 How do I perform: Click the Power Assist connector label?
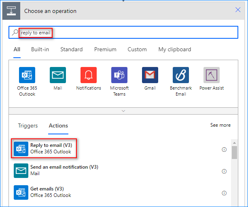[x=212, y=88]
